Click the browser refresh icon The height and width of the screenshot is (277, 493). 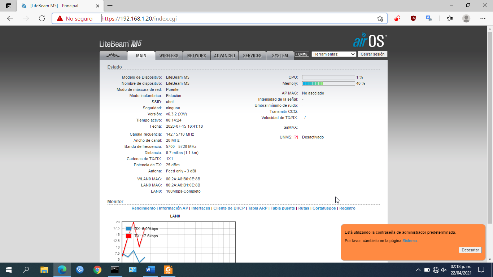[x=42, y=18]
